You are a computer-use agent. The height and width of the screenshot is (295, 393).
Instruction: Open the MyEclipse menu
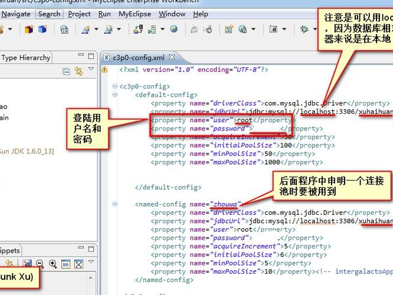[135, 14]
